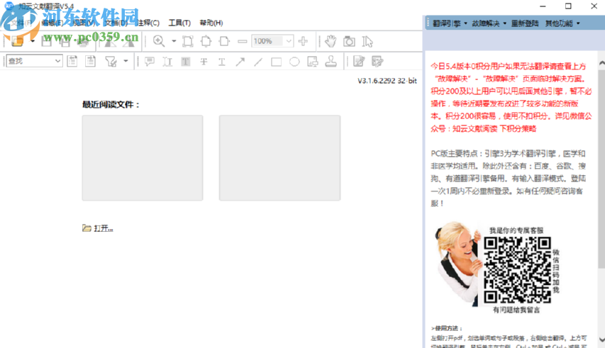Viewport: 605px width, 348px height.
Task: Open the first recent file thumbnail
Action: click(143, 157)
